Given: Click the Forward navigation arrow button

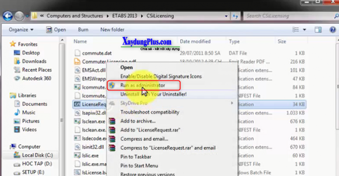Looking at the screenshot, I should pyautogui.click(x=19, y=16).
